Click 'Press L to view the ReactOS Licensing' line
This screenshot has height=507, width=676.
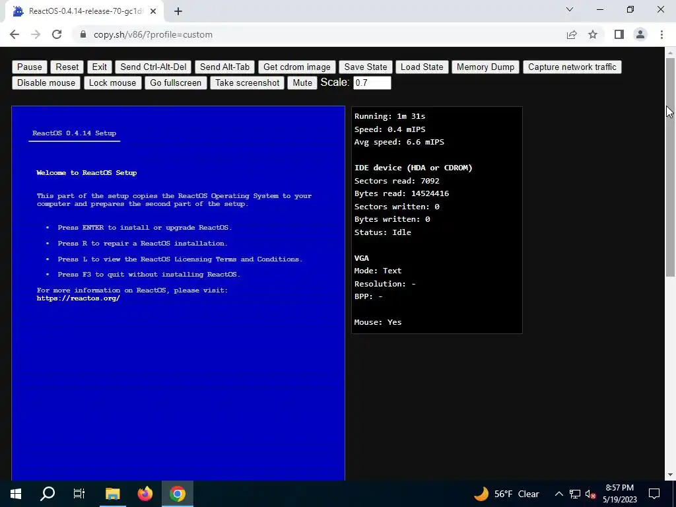pyautogui.click(x=180, y=259)
